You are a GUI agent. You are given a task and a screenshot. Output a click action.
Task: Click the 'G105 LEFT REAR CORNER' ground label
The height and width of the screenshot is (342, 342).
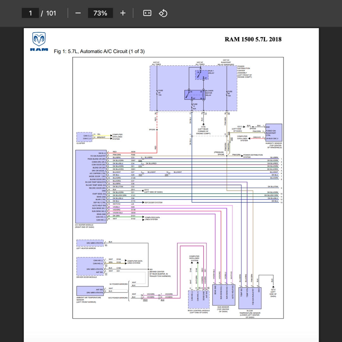point(203,130)
